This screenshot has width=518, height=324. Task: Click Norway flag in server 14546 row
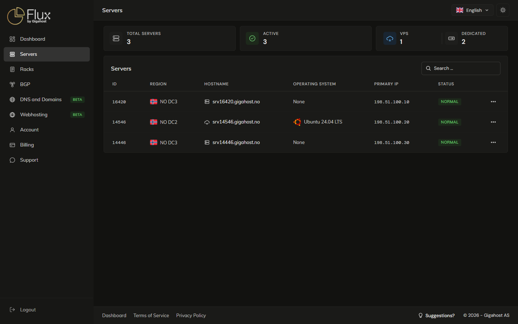point(154,122)
